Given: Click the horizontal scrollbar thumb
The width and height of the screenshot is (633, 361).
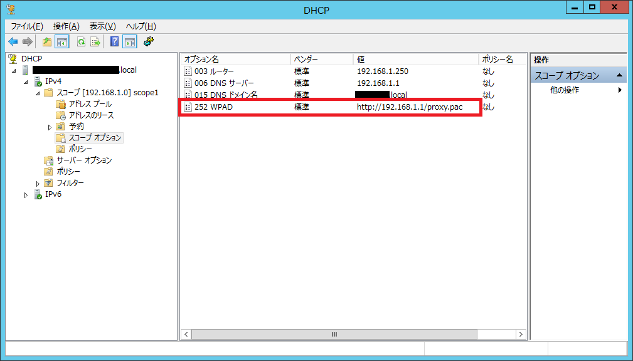Looking at the screenshot, I should 334,335.
